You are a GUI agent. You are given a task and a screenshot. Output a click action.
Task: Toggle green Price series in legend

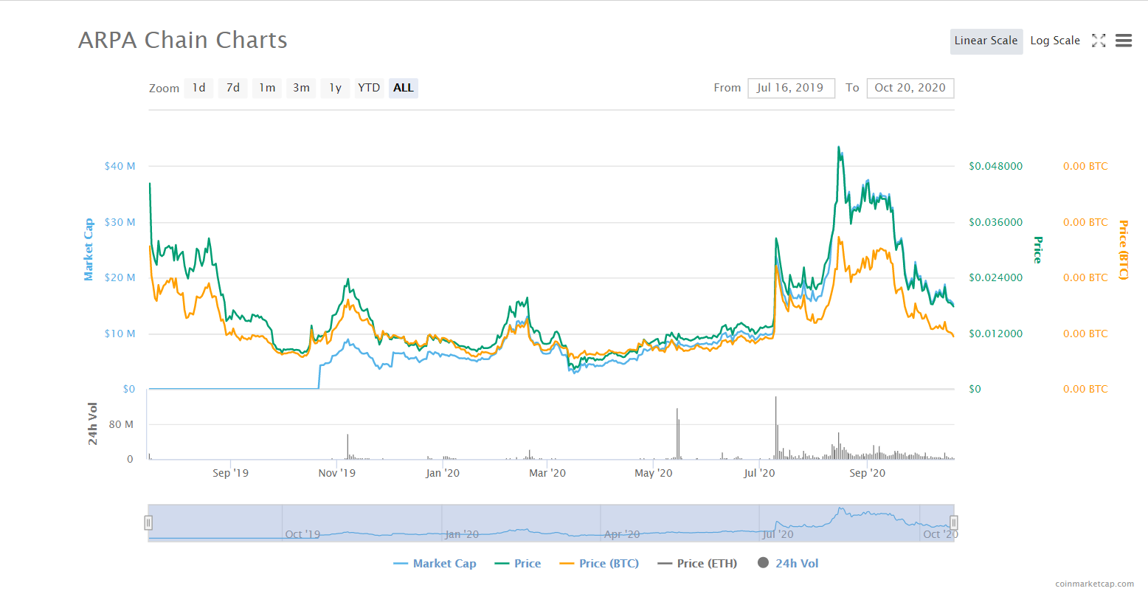tap(518, 564)
